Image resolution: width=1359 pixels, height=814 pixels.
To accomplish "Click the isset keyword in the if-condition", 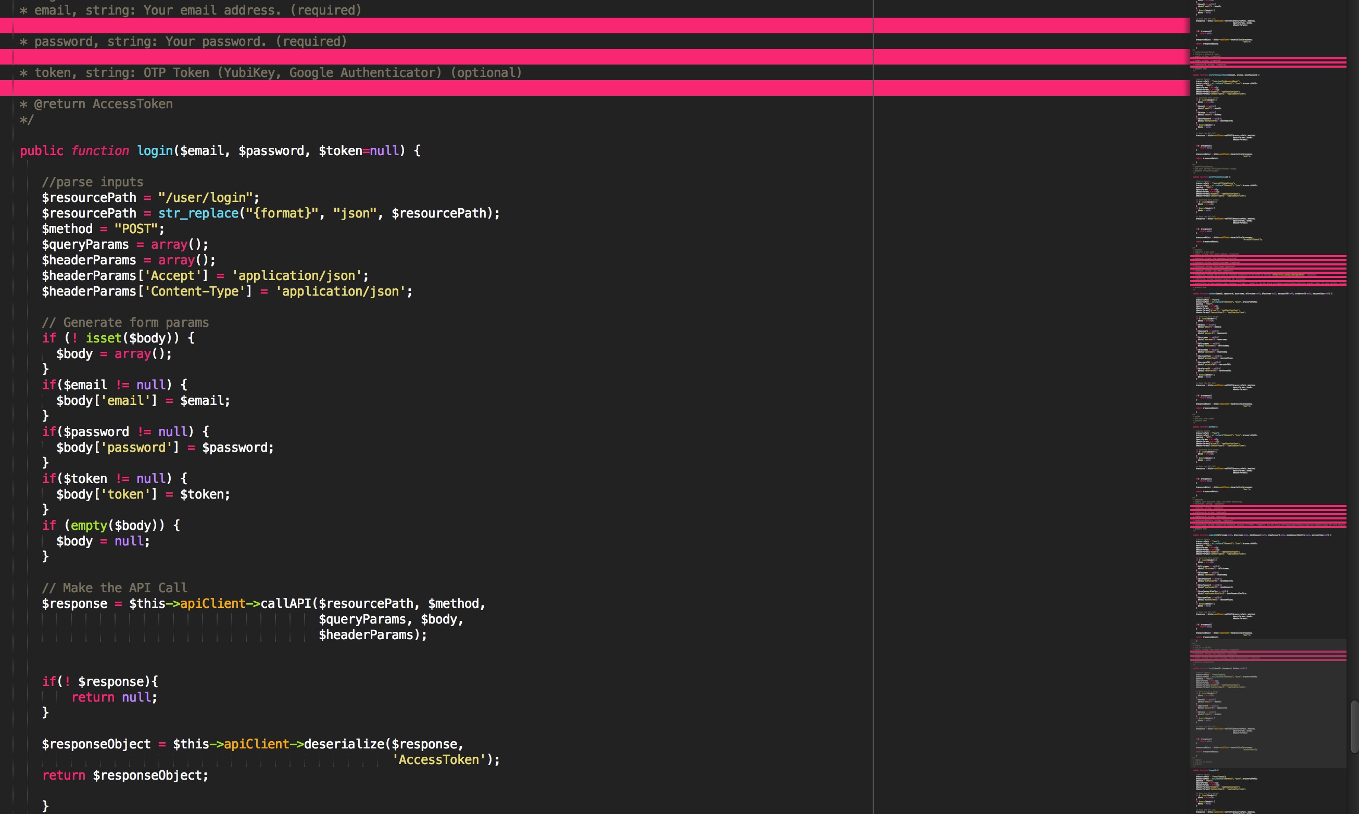I will click(x=103, y=338).
